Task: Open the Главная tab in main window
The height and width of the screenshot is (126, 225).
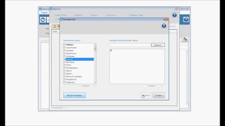Action: click(44, 13)
